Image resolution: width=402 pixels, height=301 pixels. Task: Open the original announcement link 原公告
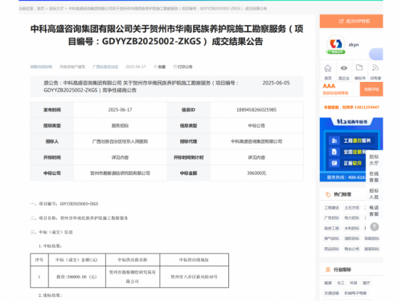[x=142, y=87]
